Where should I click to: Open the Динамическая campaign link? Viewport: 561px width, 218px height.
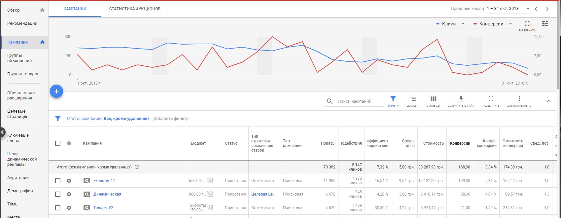[107, 194]
